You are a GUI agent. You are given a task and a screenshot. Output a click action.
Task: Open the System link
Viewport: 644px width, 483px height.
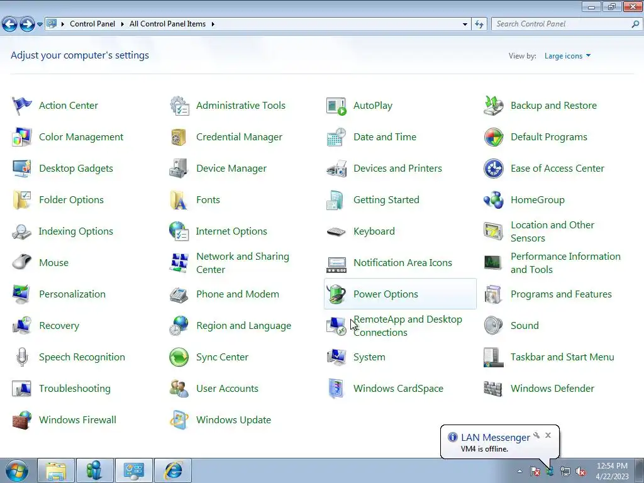(x=369, y=357)
